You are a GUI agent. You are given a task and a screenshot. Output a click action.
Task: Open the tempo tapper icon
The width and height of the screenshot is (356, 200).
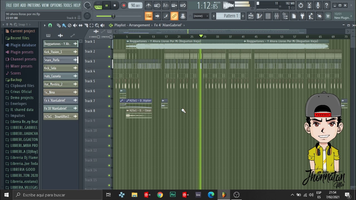pyautogui.click(x=311, y=16)
